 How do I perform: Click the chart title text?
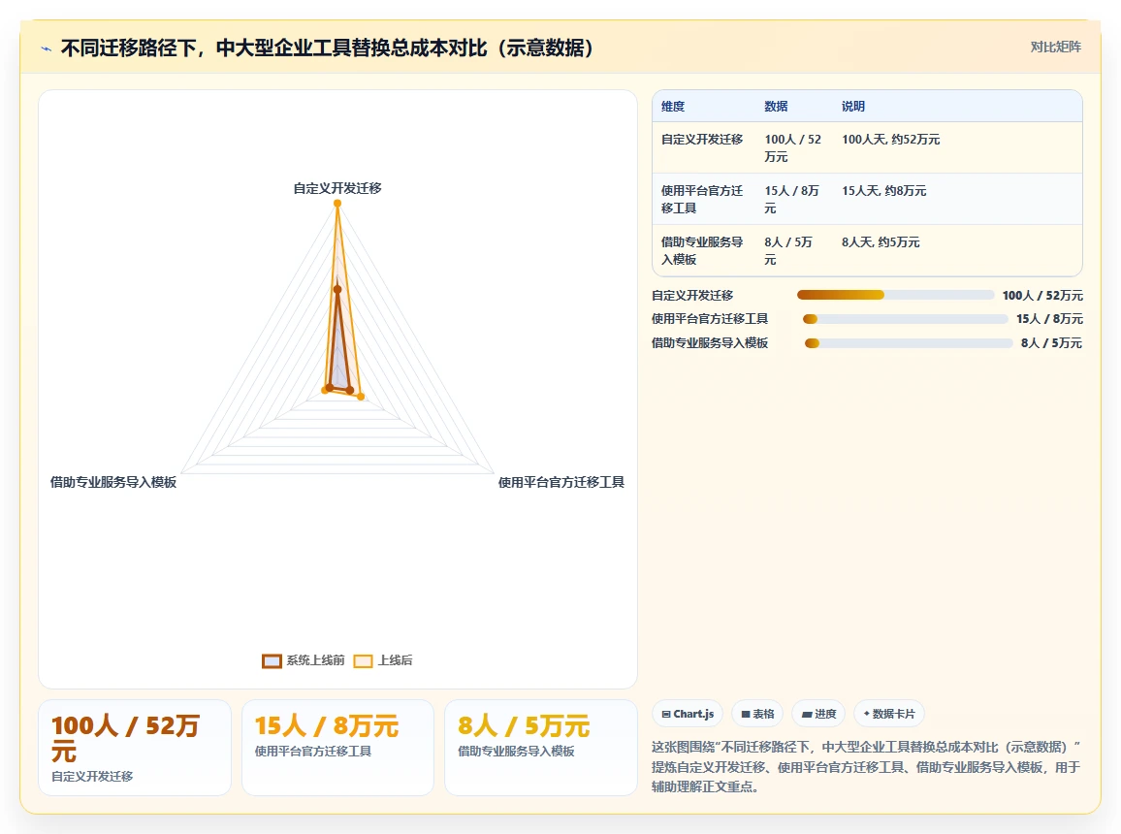point(328,48)
